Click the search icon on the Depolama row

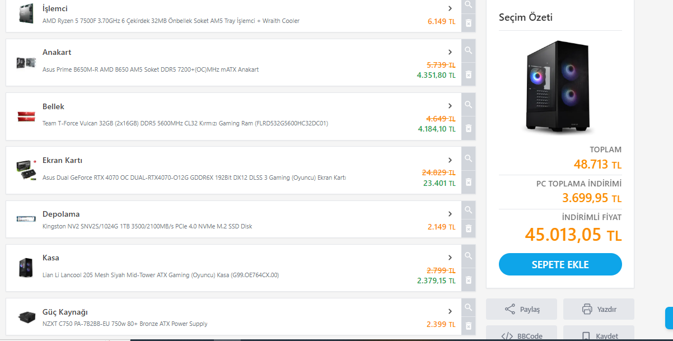469,210
